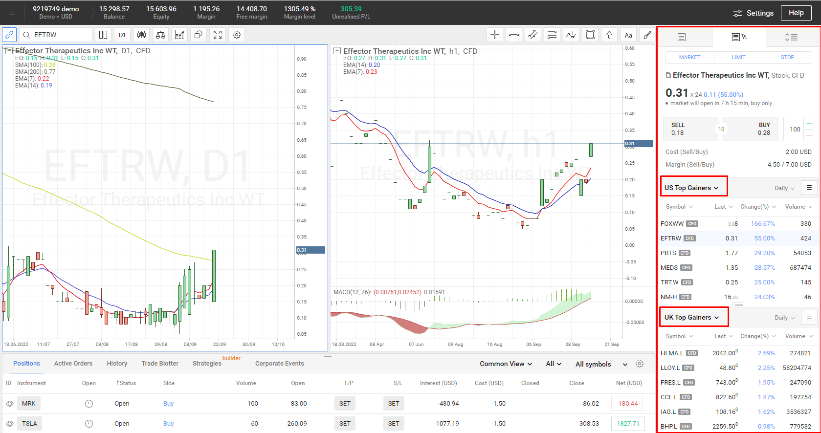Open the Corporate Events tab
The width and height of the screenshot is (821, 433).
280,364
